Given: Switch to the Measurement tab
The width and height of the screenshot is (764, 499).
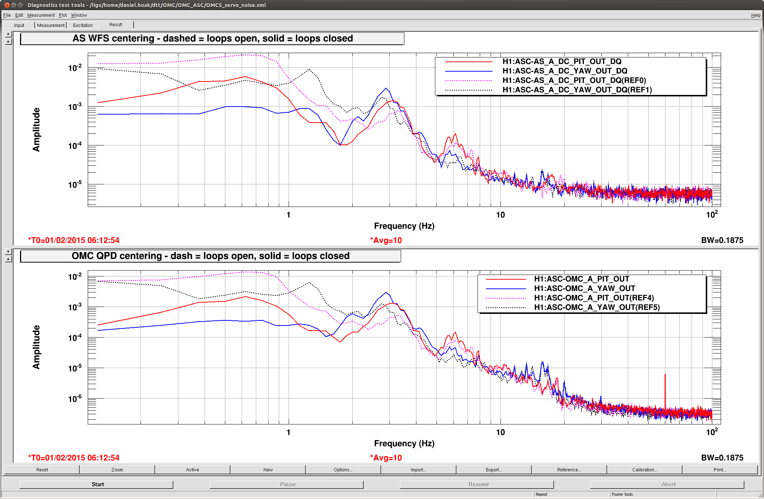Looking at the screenshot, I should click(51, 25).
